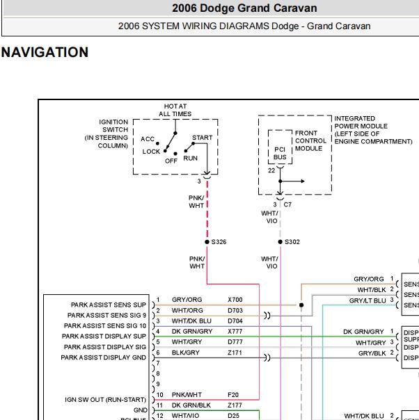
Task: Click the 'PNK/WHT' label below S326
Action: (197, 263)
